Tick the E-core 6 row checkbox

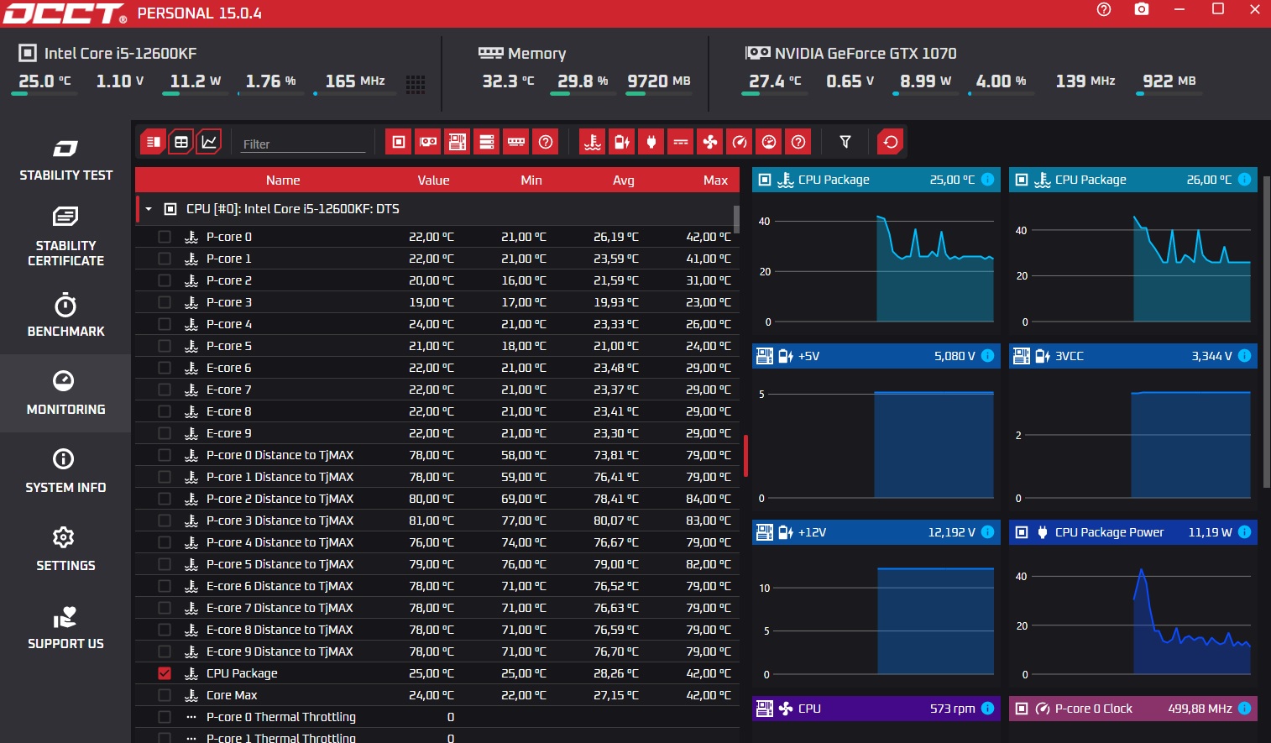click(x=165, y=368)
